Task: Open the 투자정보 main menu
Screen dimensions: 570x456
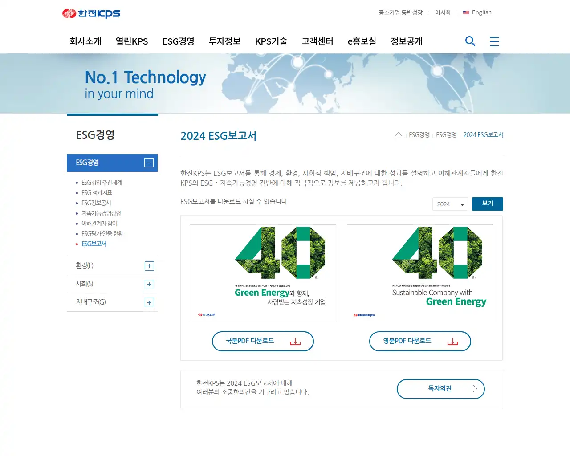Action: [x=224, y=41]
